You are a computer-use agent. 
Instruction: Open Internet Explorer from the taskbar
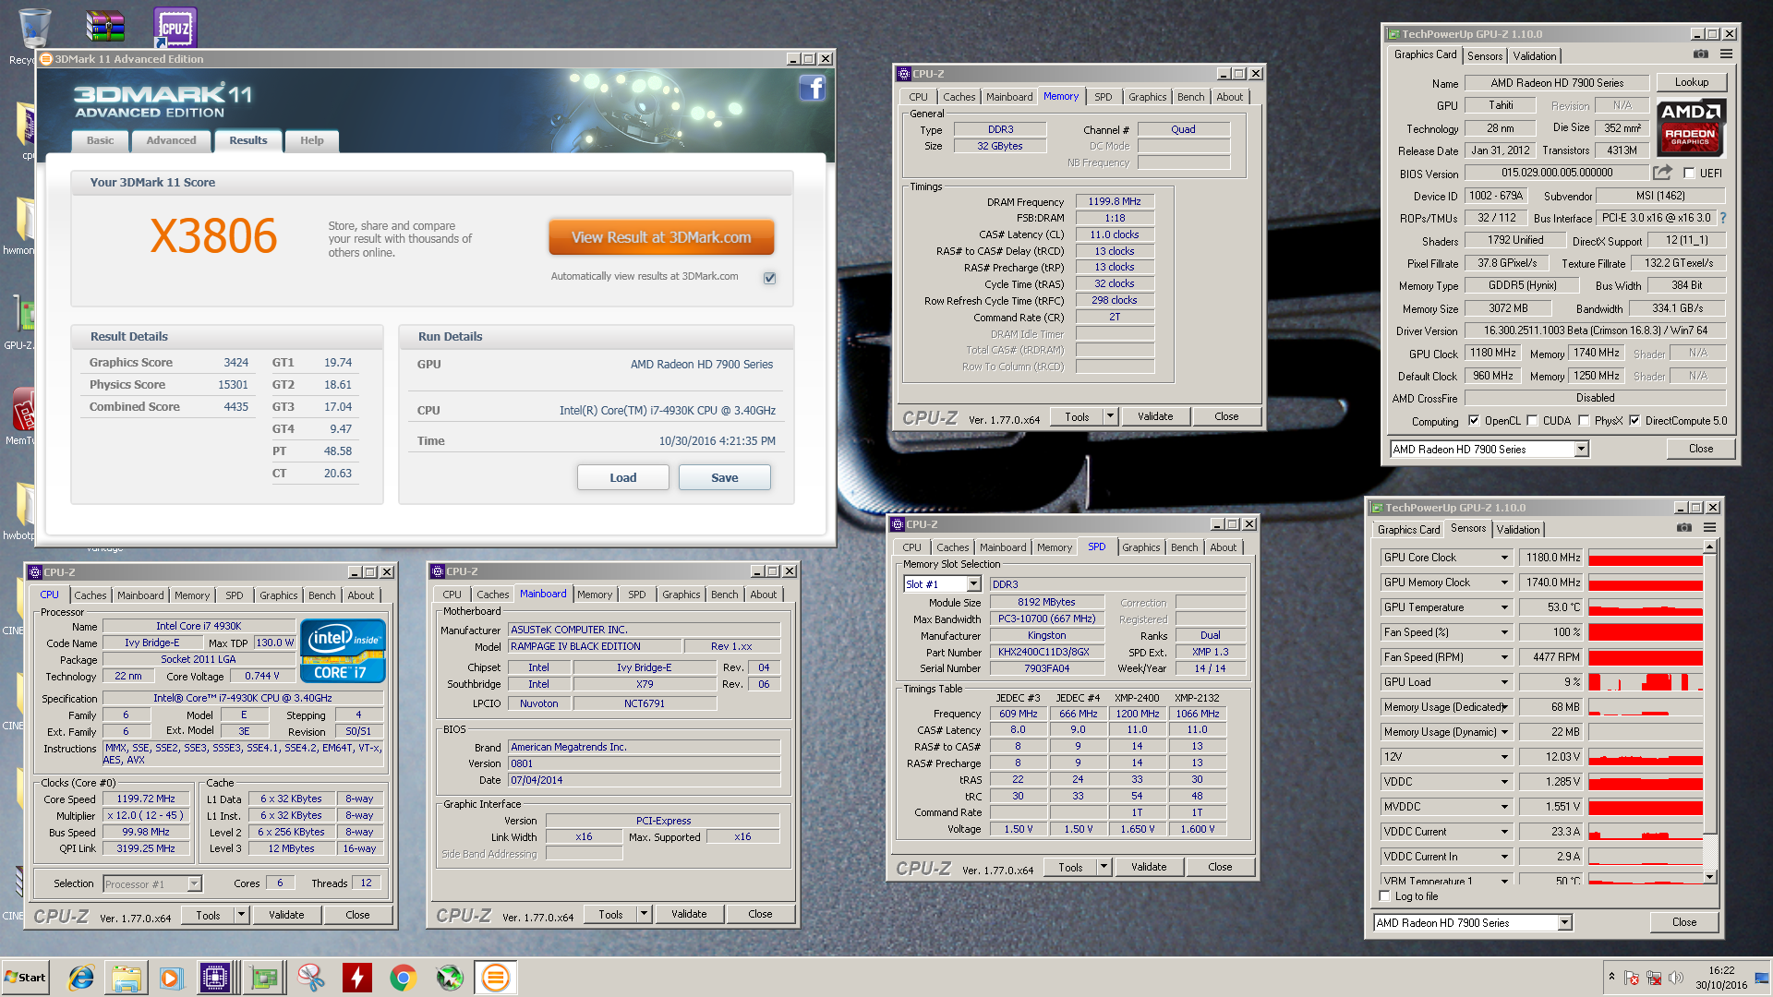tap(81, 978)
